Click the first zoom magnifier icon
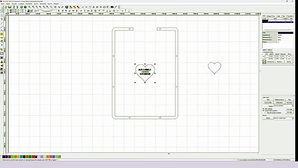Screen dimensions: 298x168 click(30, 7)
